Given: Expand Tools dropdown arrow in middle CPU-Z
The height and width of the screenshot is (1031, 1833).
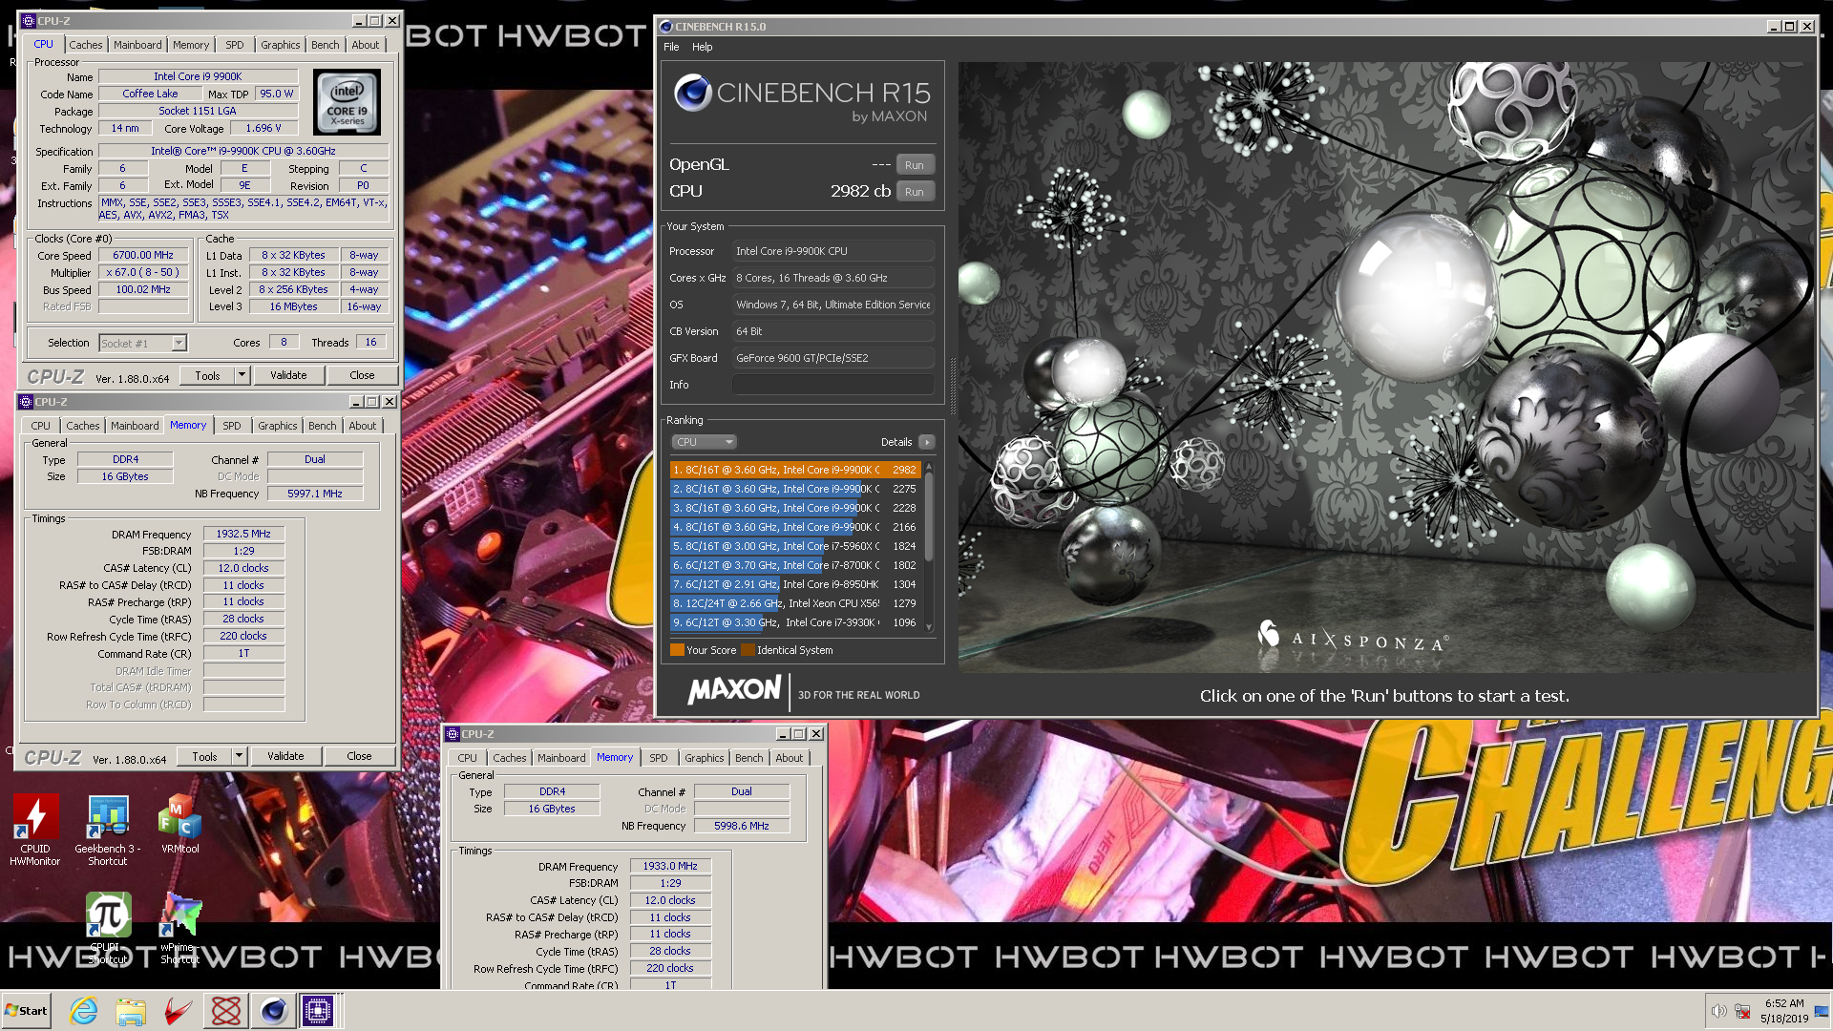Looking at the screenshot, I should tap(239, 756).
